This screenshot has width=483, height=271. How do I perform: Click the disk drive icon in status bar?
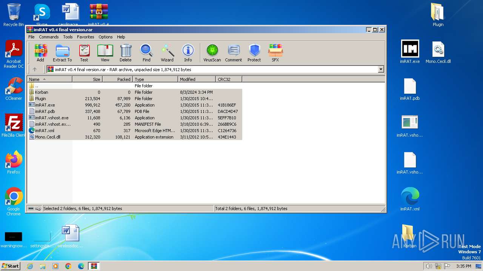[x=31, y=209]
